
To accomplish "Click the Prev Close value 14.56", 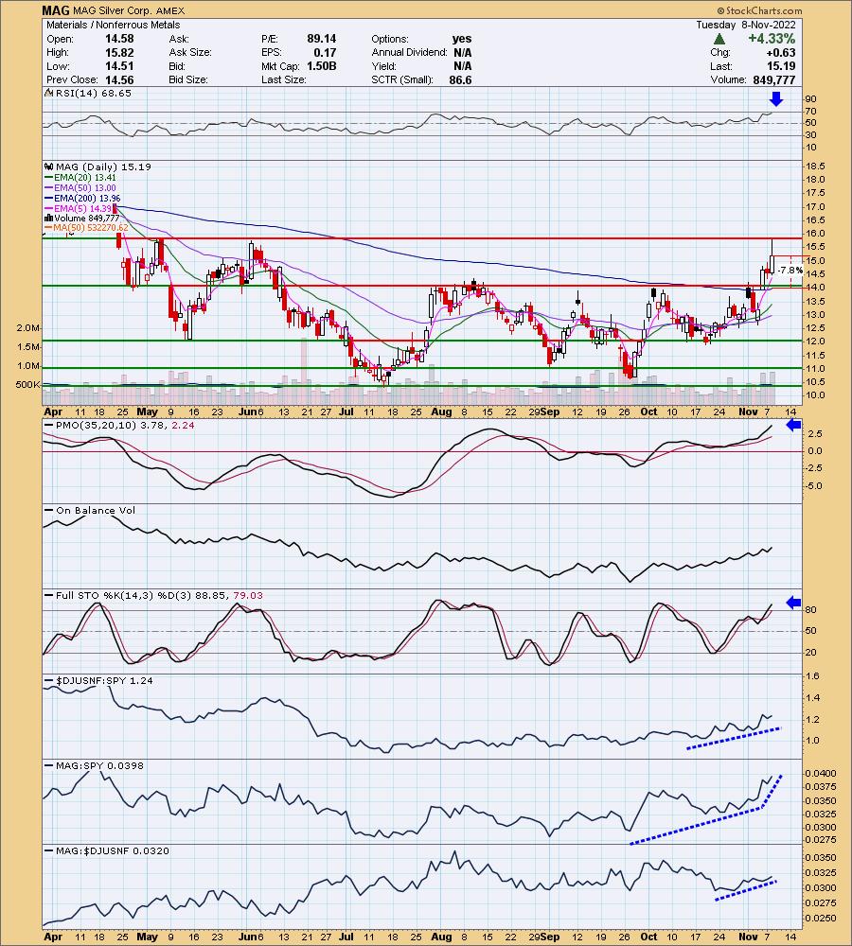I will [119, 79].
